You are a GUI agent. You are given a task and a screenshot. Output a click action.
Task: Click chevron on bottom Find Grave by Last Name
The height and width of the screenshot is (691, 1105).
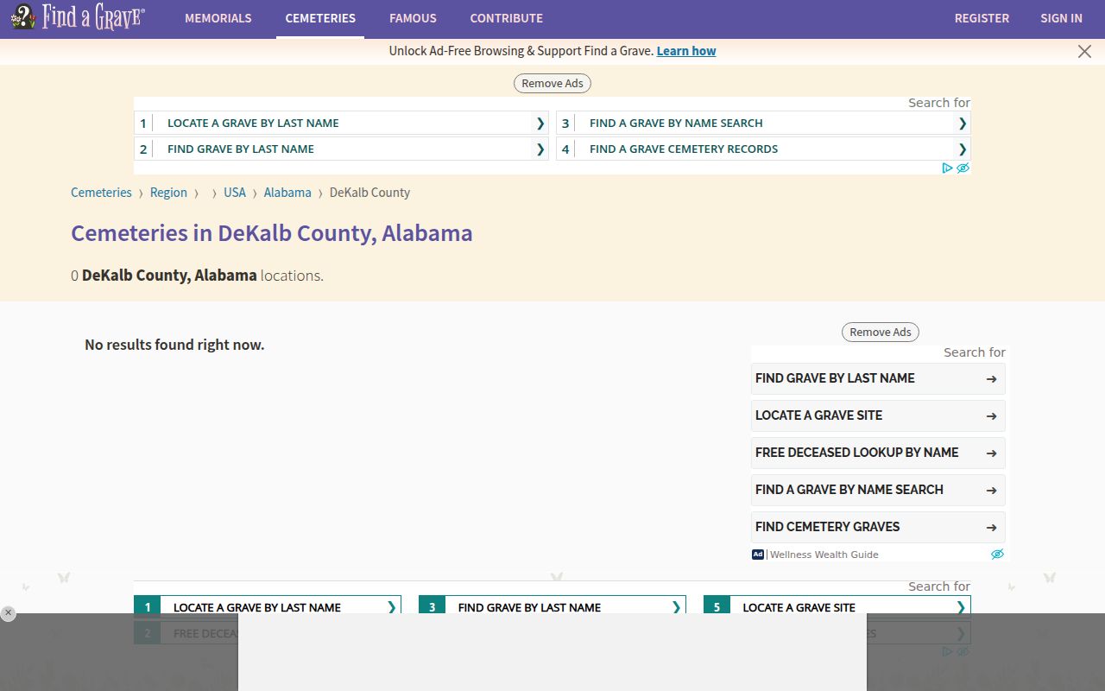pos(676,607)
